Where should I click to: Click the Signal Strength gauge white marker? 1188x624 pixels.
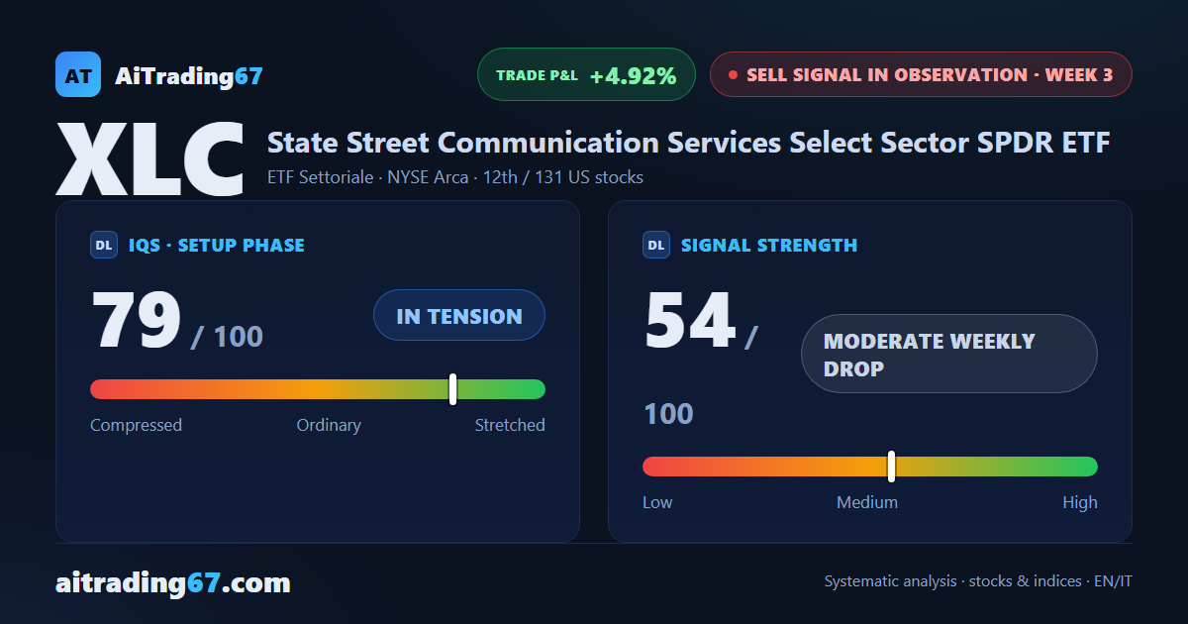(891, 467)
